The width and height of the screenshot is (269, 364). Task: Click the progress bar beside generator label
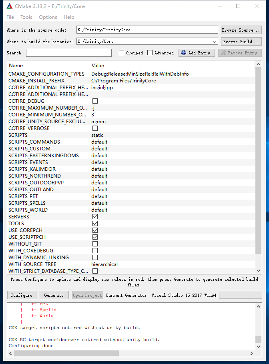(241, 295)
